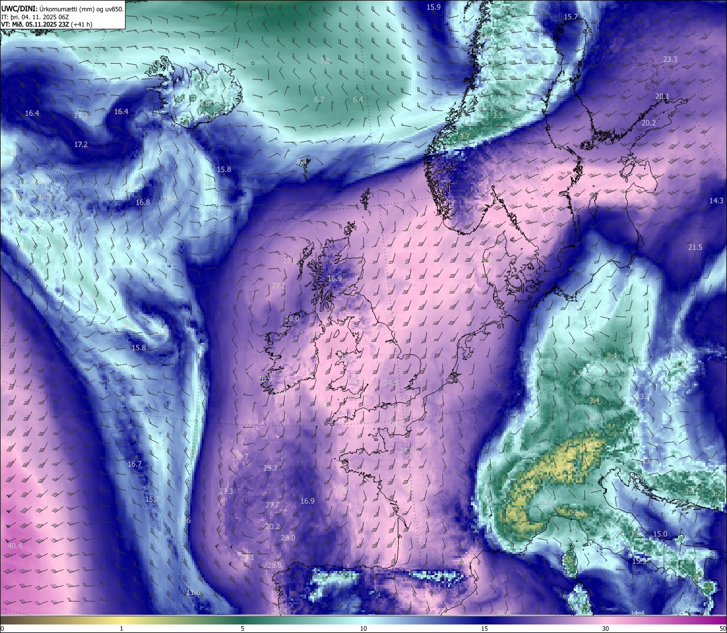
Task: Click the color scale label 50
Action: pos(722,628)
